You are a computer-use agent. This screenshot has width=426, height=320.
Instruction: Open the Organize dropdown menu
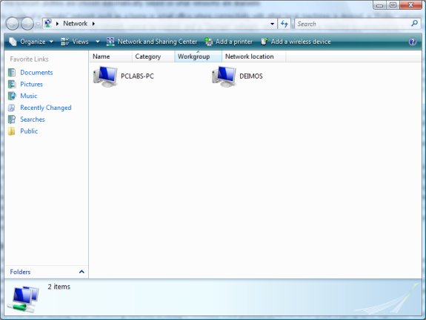click(31, 42)
